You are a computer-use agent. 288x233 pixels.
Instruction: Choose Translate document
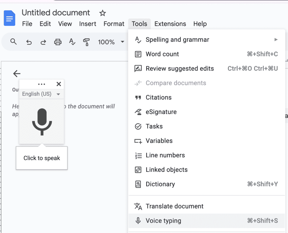click(x=174, y=206)
